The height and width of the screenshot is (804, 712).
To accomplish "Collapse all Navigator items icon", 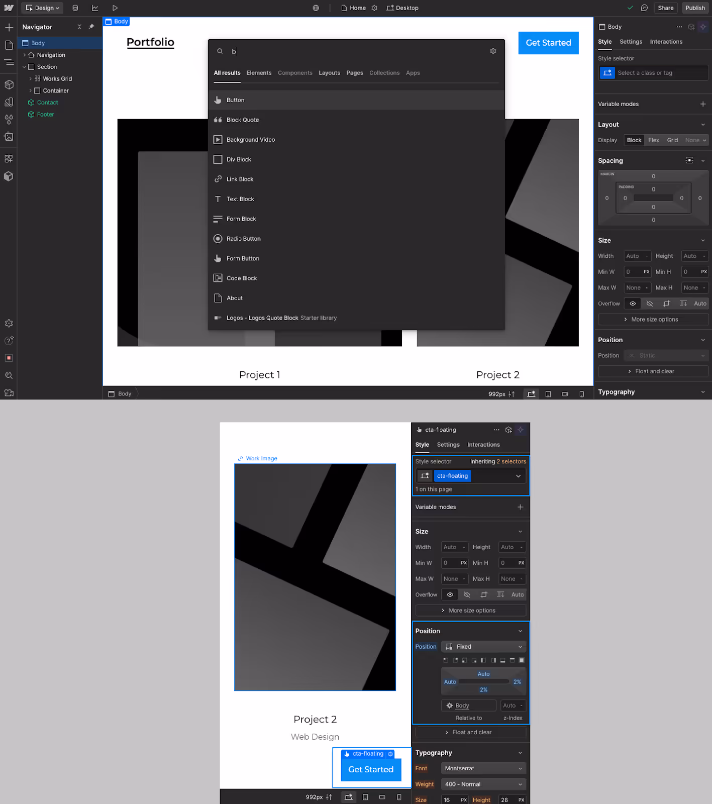I will [79, 27].
